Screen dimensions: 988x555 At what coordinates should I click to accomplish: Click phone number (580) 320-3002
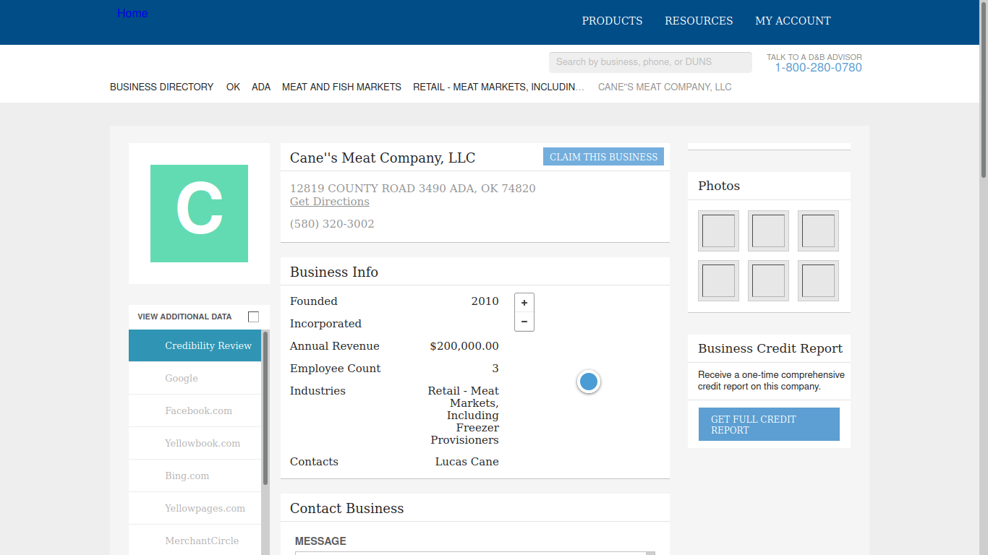(332, 224)
